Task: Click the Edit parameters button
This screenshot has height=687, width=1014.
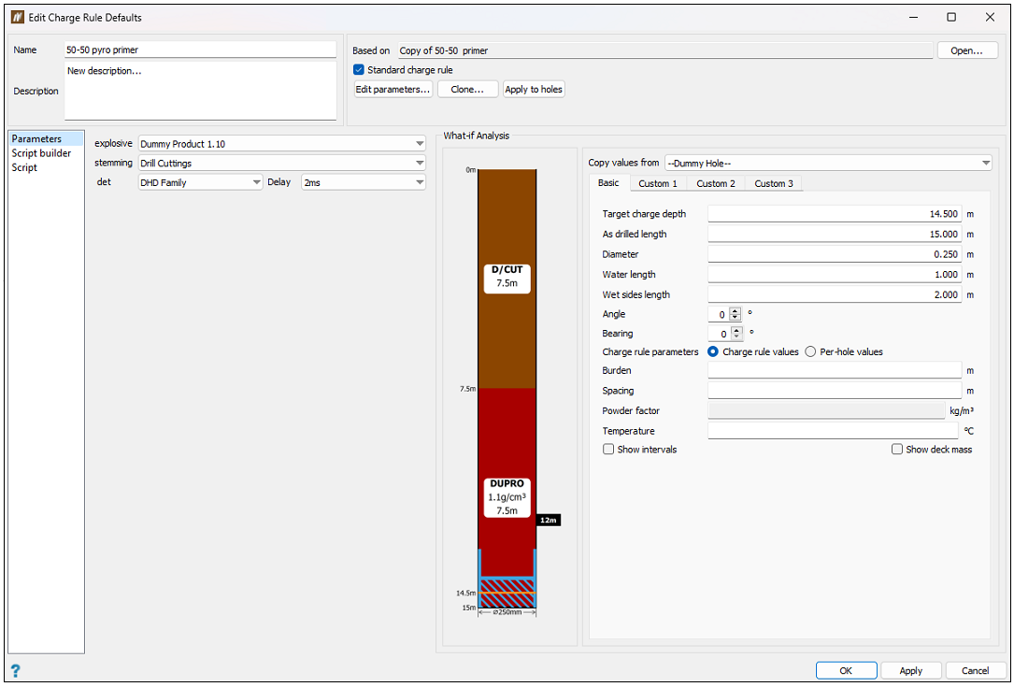Action: pyautogui.click(x=393, y=90)
